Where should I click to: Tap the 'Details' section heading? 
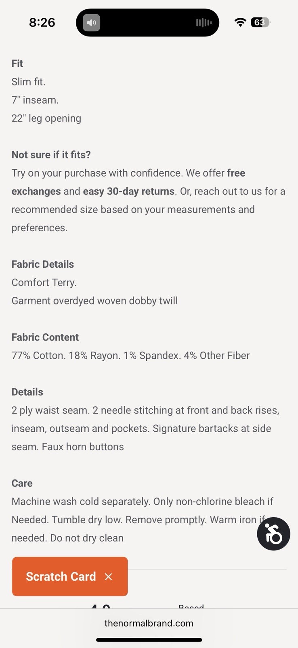tap(27, 392)
